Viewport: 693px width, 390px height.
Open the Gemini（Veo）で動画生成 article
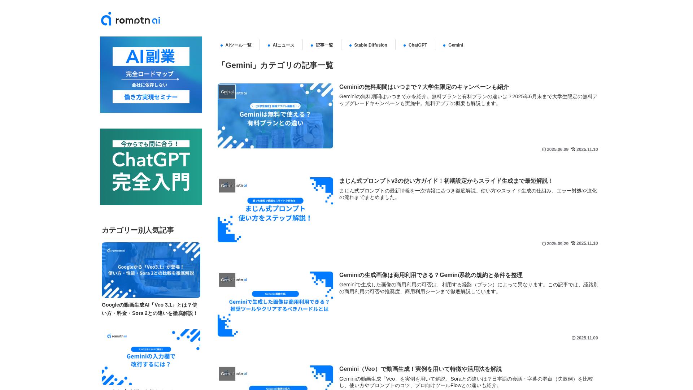[x=421, y=369]
